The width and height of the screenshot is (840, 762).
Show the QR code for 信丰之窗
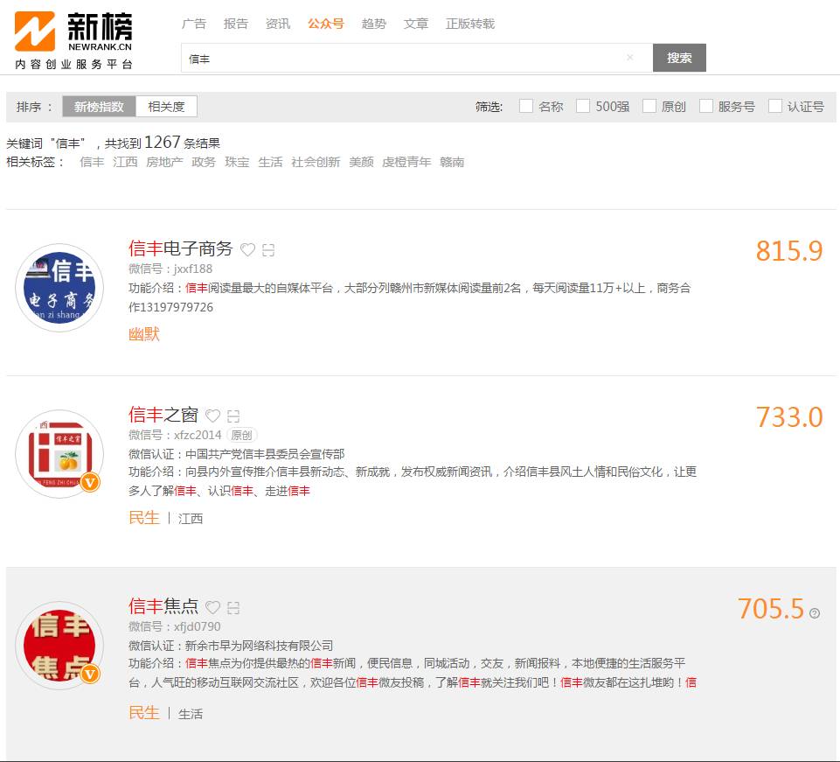click(x=233, y=416)
